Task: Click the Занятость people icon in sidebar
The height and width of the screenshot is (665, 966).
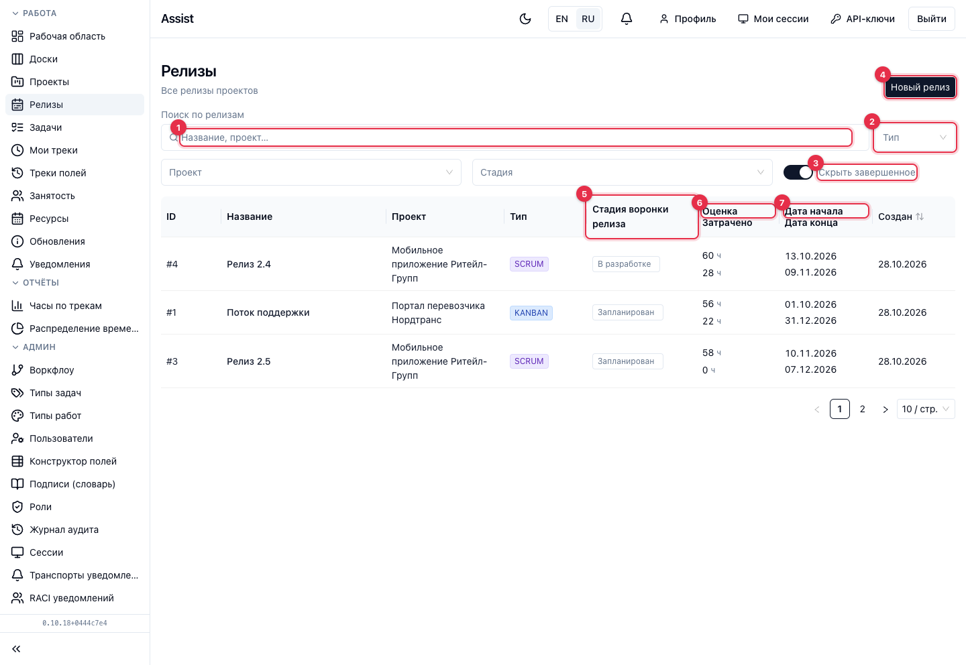Action: [x=17, y=196]
